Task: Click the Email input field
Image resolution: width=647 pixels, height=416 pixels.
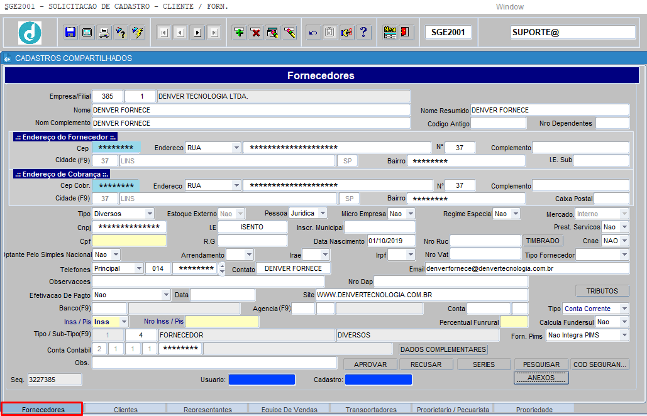Action: click(528, 268)
